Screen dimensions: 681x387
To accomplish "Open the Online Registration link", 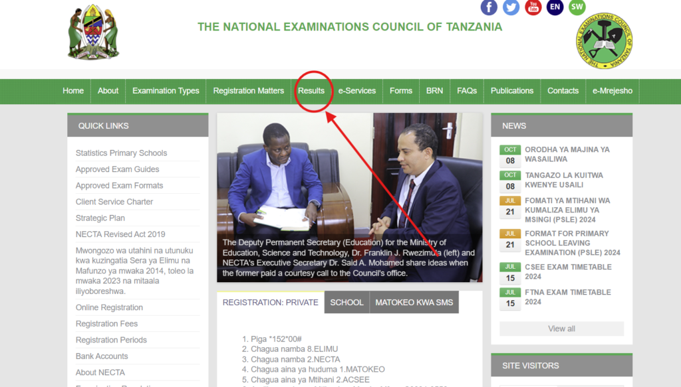I will [x=109, y=308].
